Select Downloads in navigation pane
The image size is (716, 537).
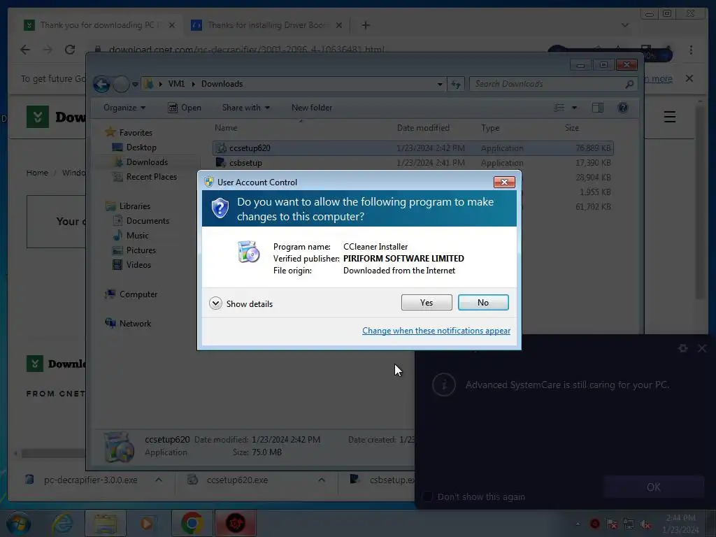[141, 162]
